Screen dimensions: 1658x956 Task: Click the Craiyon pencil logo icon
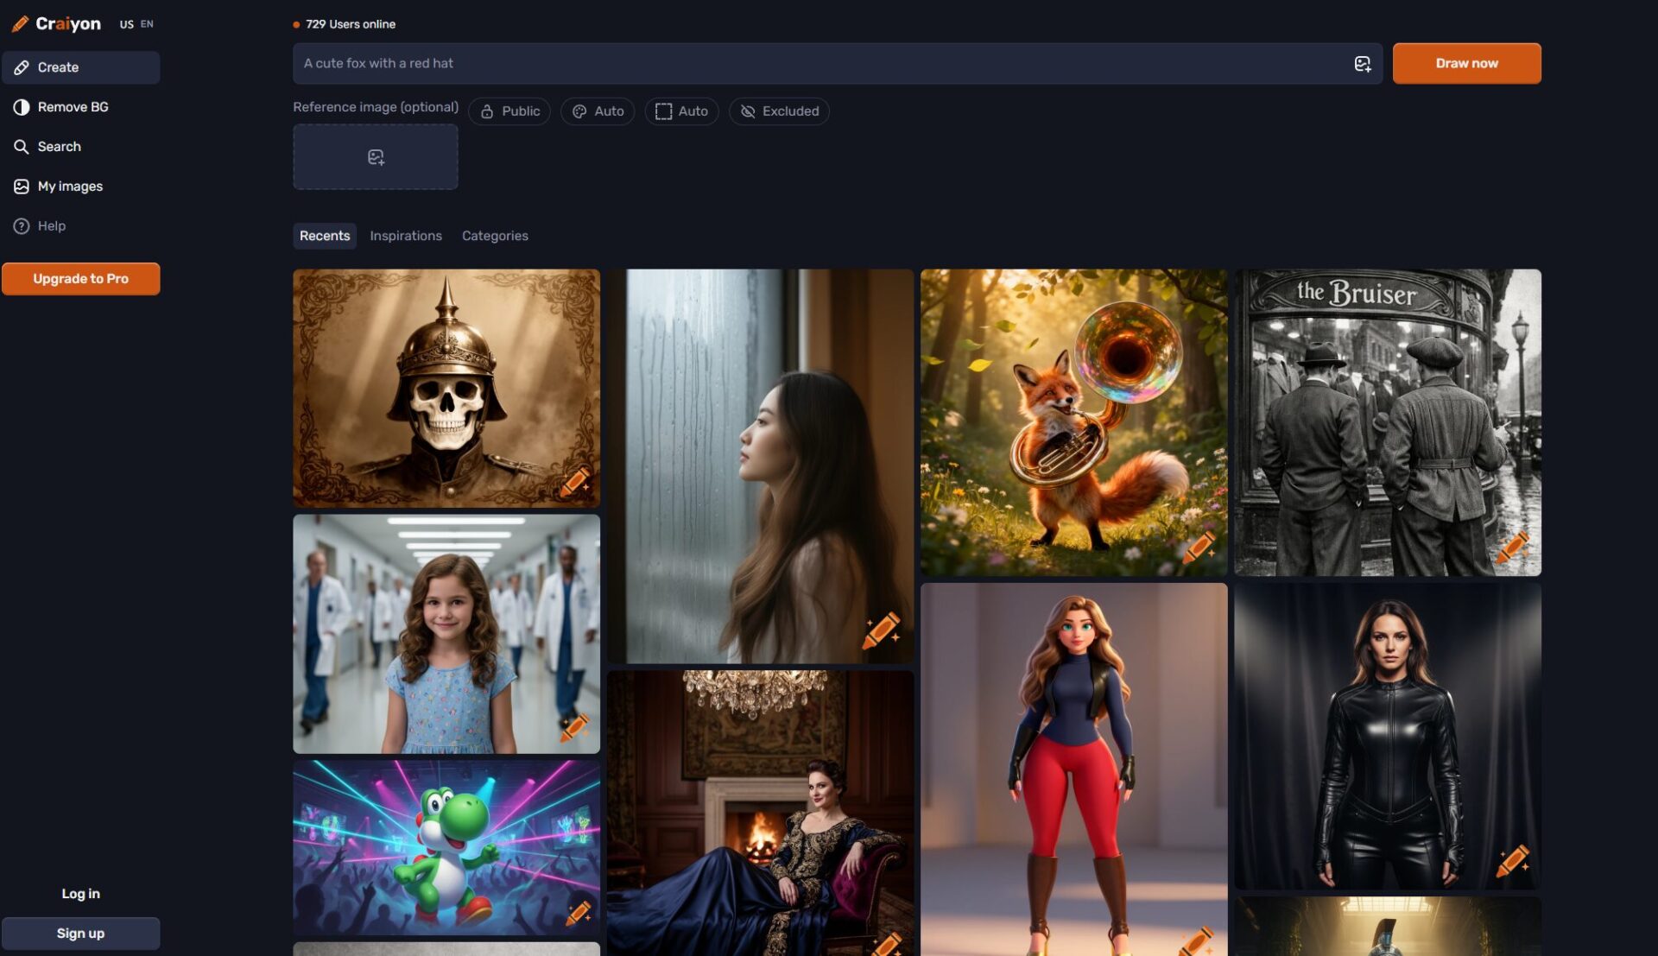20,23
